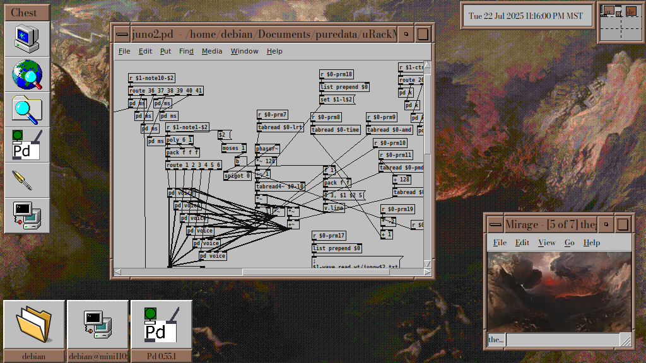646x363 pixels.
Task: Open the View menu in Mirage
Action: click(x=547, y=243)
